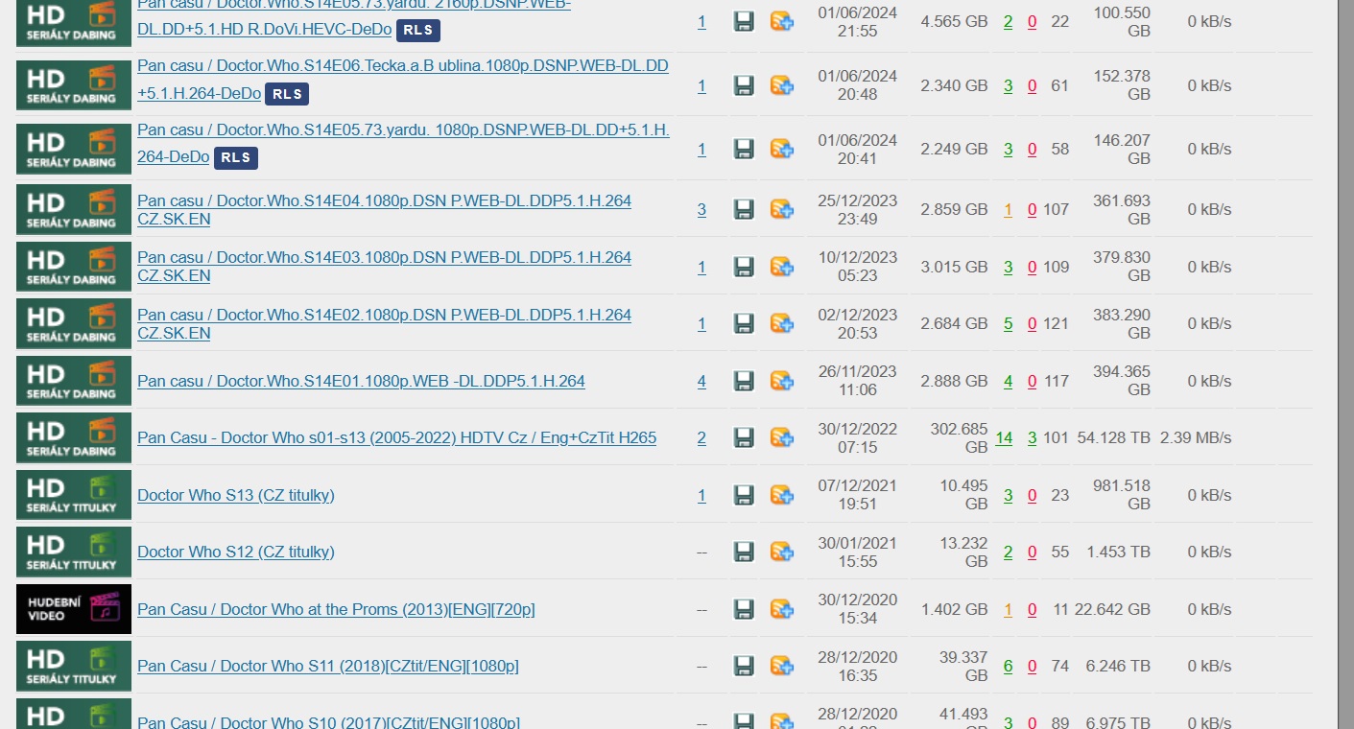
Task: Save the Doctor.Who.S14E04 torrent file
Action: (744, 209)
